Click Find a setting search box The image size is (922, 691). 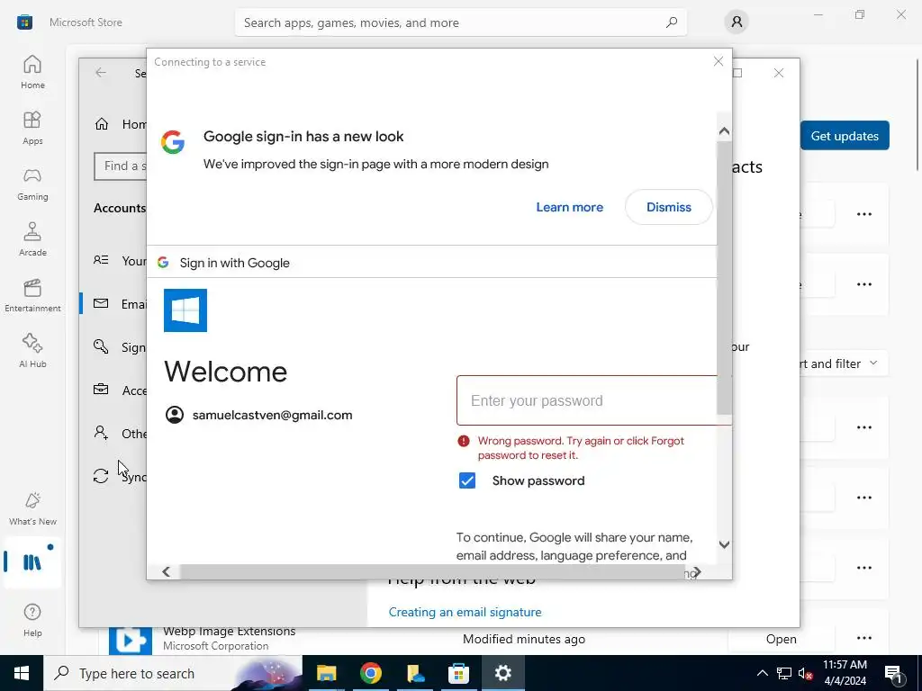(121, 166)
